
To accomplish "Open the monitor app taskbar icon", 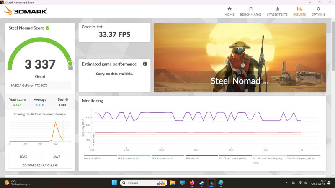I will pyautogui.click(x=182, y=183).
